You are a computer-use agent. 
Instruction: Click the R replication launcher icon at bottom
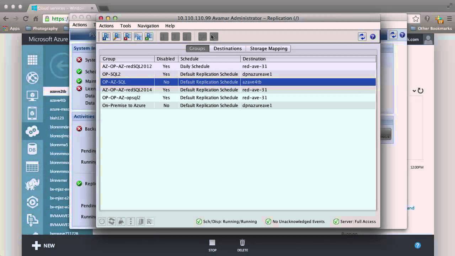(150, 222)
